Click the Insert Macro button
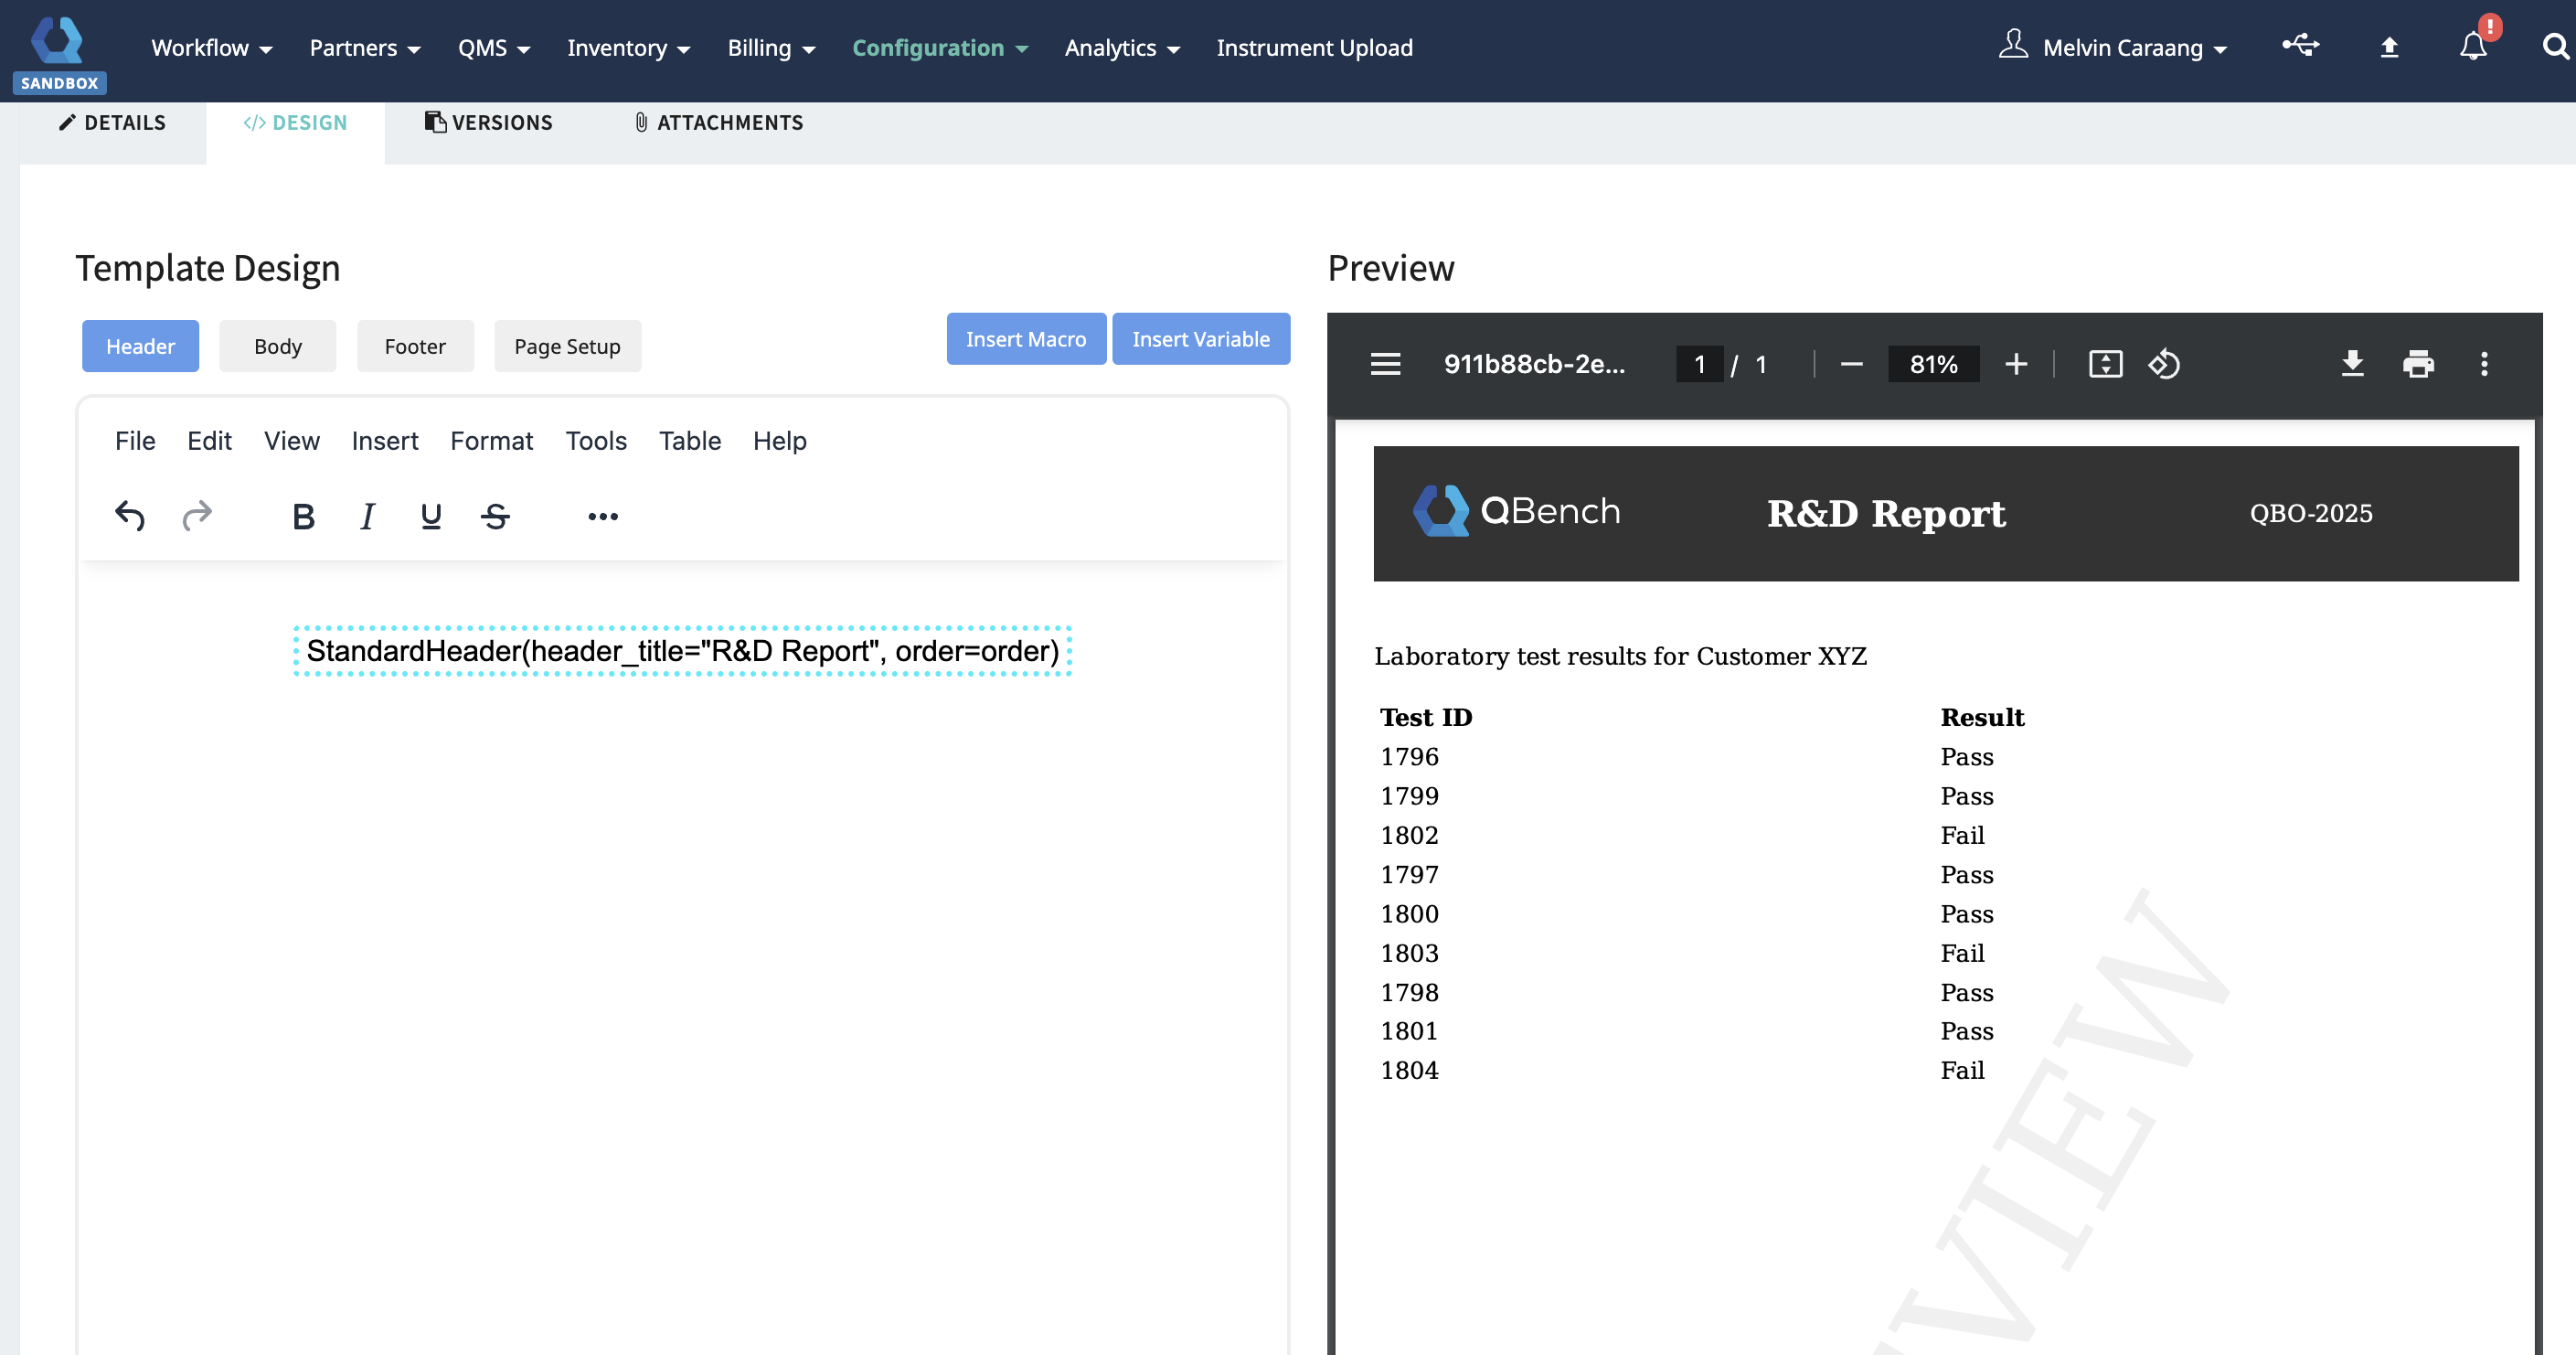This screenshot has height=1355, width=2576. pyautogui.click(x=1025, y=339)
